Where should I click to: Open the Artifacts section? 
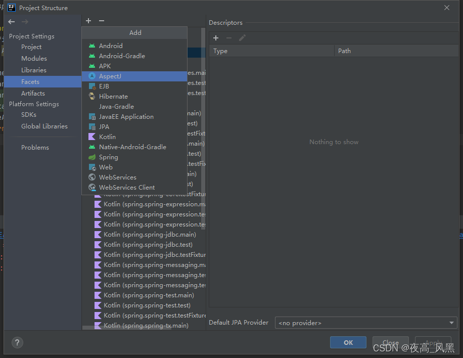pos(42,94)
